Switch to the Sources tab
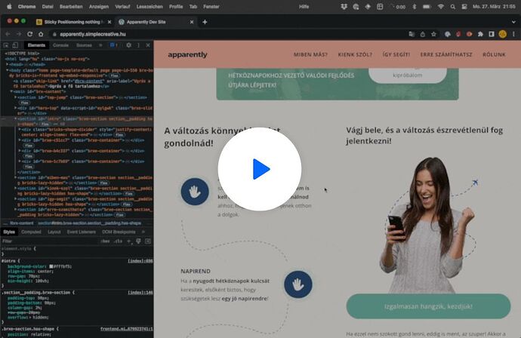 coord(84,45)
